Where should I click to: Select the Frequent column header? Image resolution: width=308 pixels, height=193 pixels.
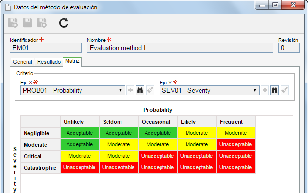(x=236, y=122)
